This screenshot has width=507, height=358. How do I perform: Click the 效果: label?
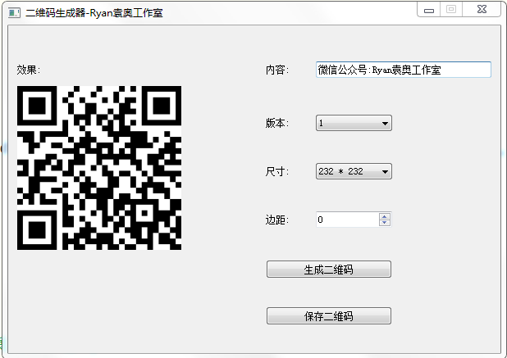click(29, 70)
